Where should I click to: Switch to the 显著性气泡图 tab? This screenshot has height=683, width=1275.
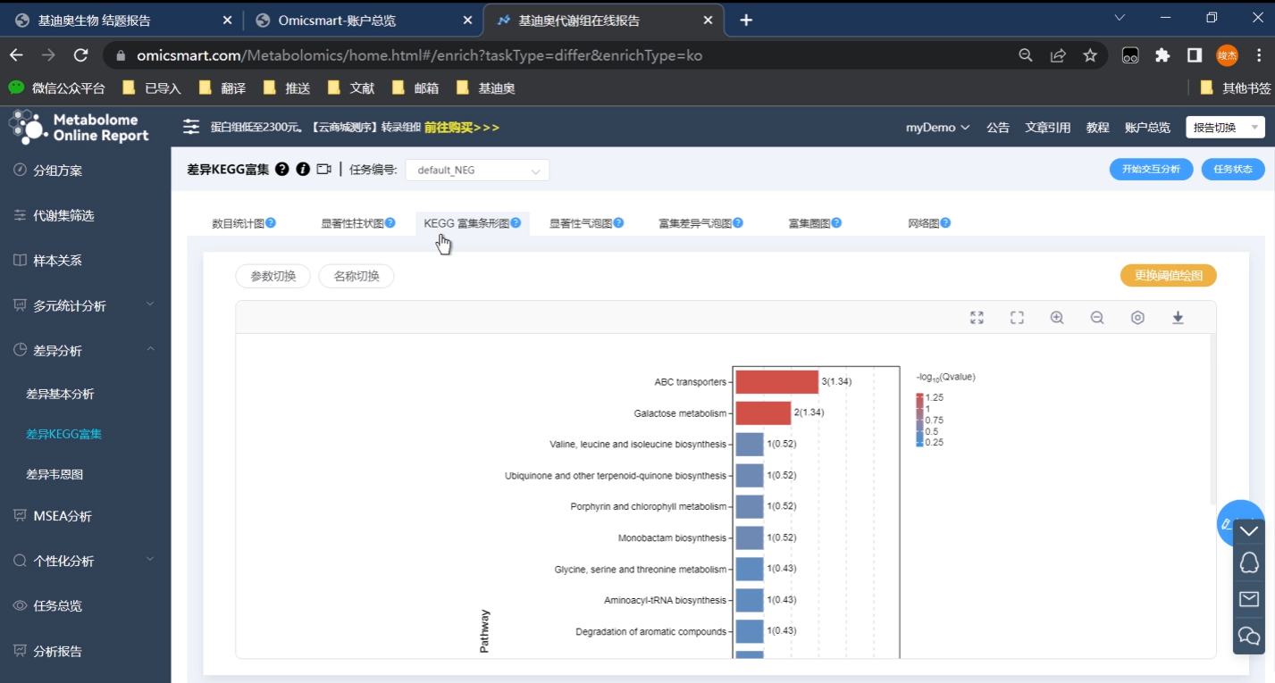(x=581, y=223)
